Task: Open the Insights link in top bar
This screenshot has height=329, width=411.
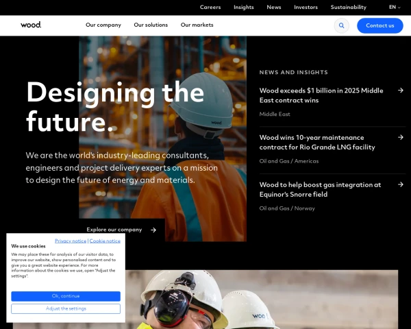Action: click(x=243, y=7)
